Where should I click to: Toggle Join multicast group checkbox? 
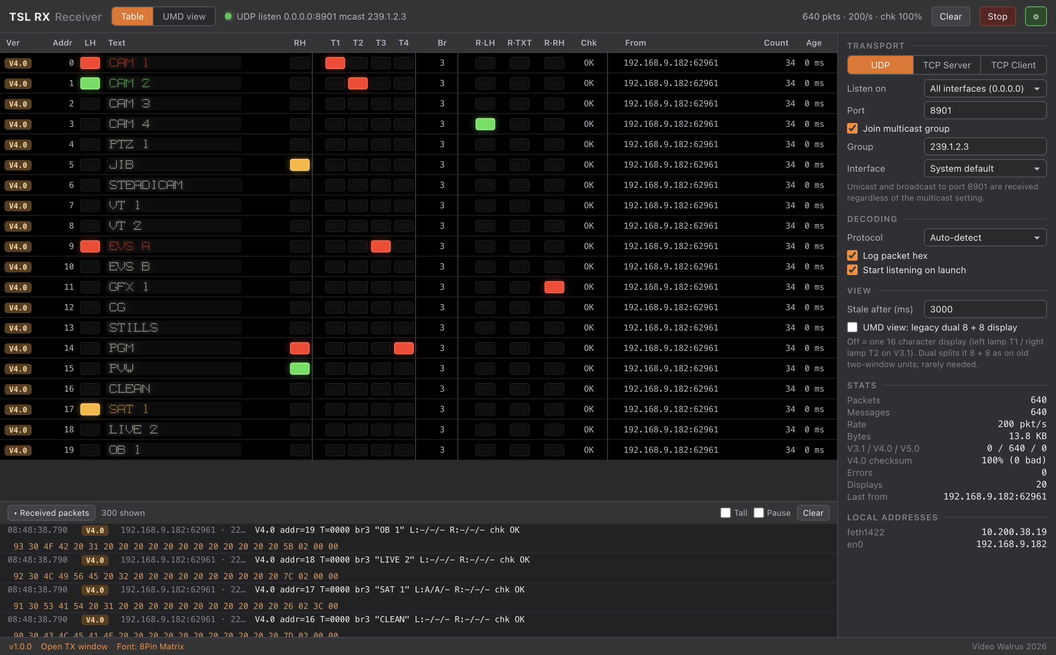[x=852, y=128]
